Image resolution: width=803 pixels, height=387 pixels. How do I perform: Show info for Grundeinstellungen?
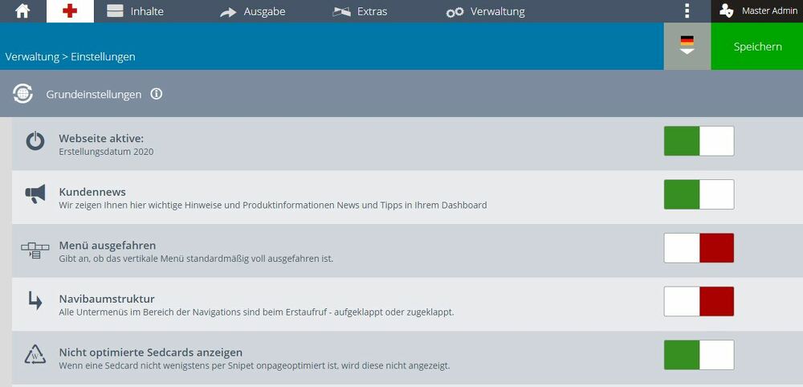pos(157,94)
